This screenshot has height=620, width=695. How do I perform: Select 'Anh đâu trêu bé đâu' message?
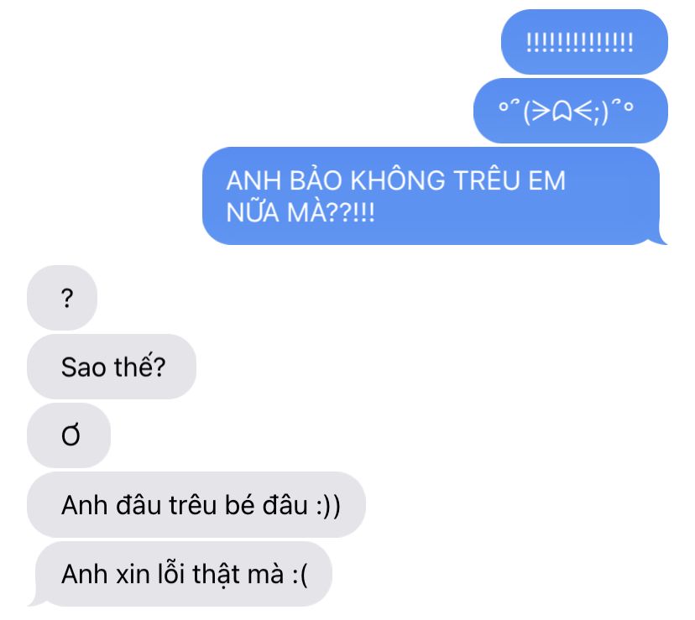point(196,504)
